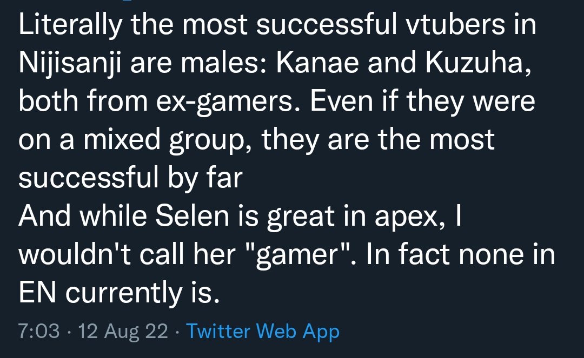Click the words "In fact"

pos(409,254)
